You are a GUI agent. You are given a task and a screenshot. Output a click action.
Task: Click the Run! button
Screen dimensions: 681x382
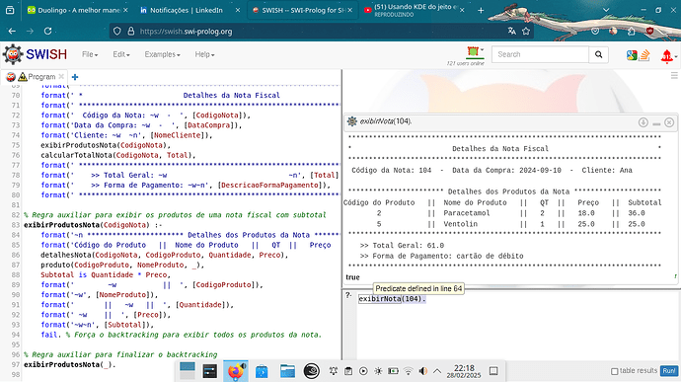pyautogui.click(x=669, y=371)
